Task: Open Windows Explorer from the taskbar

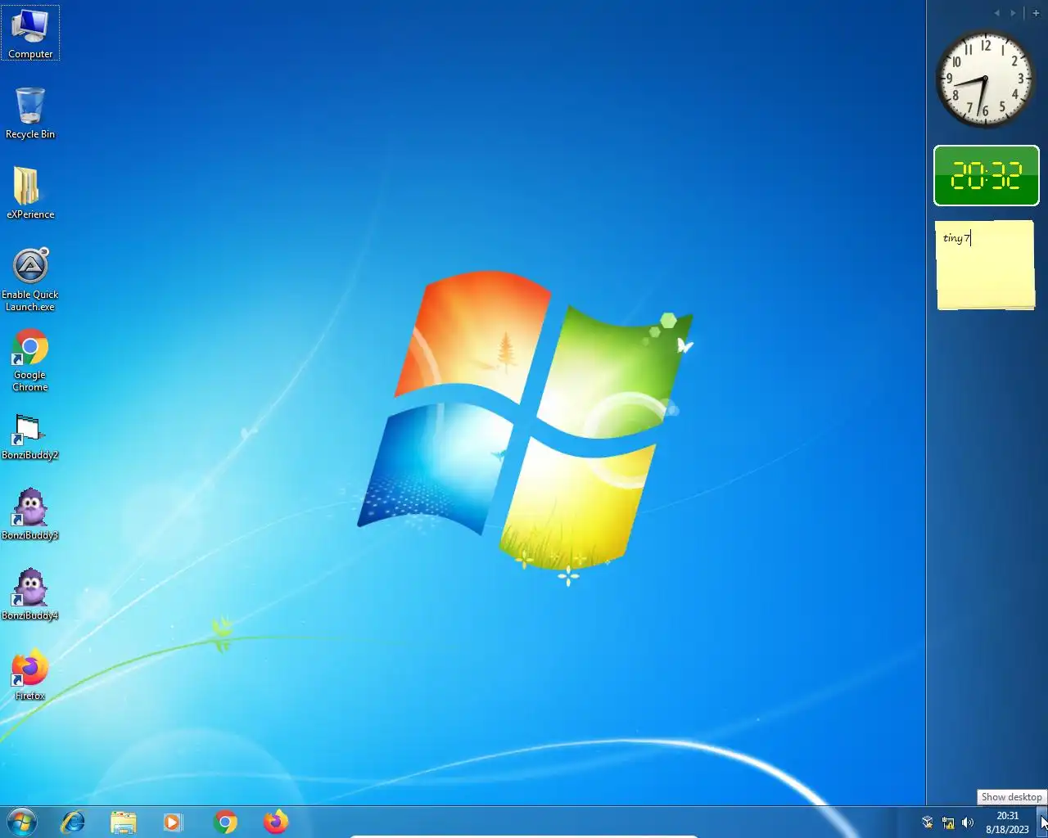Action: coord(124,822)
